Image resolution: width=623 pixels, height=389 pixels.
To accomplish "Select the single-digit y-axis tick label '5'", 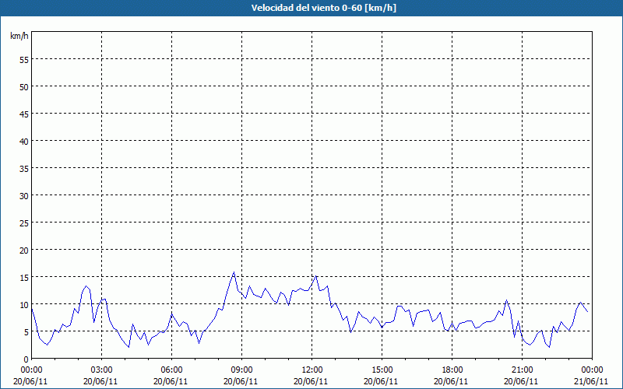I will click(x=26, y=332).
